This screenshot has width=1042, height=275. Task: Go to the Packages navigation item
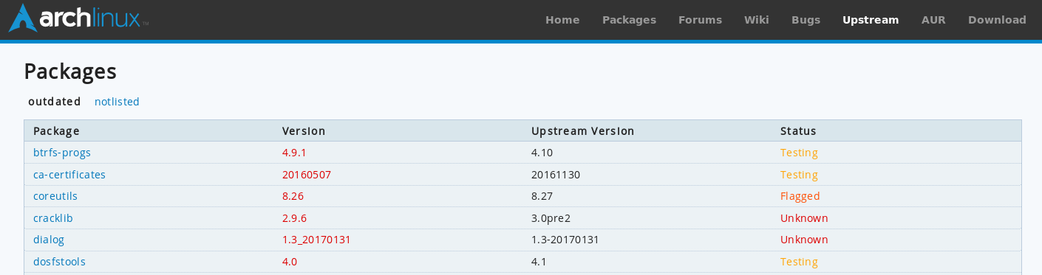(629, 20)
